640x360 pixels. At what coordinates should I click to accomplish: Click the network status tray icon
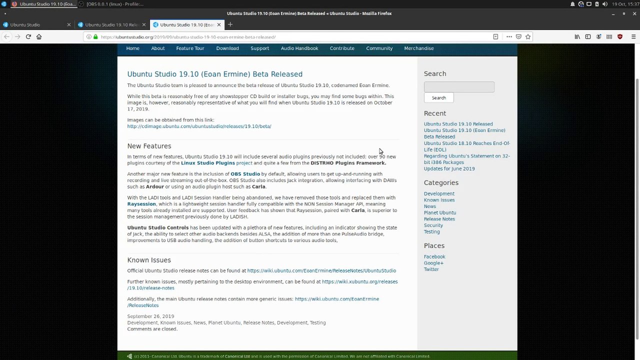[x=581, y=4]
